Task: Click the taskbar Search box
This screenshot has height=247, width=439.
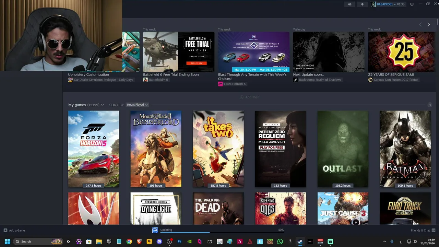Action: click(39, 242)
